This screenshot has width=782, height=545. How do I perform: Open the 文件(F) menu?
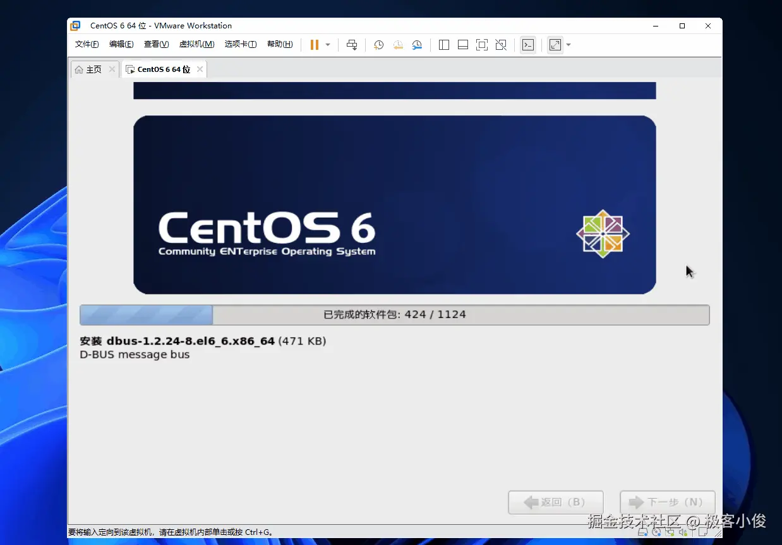point(87,44)
